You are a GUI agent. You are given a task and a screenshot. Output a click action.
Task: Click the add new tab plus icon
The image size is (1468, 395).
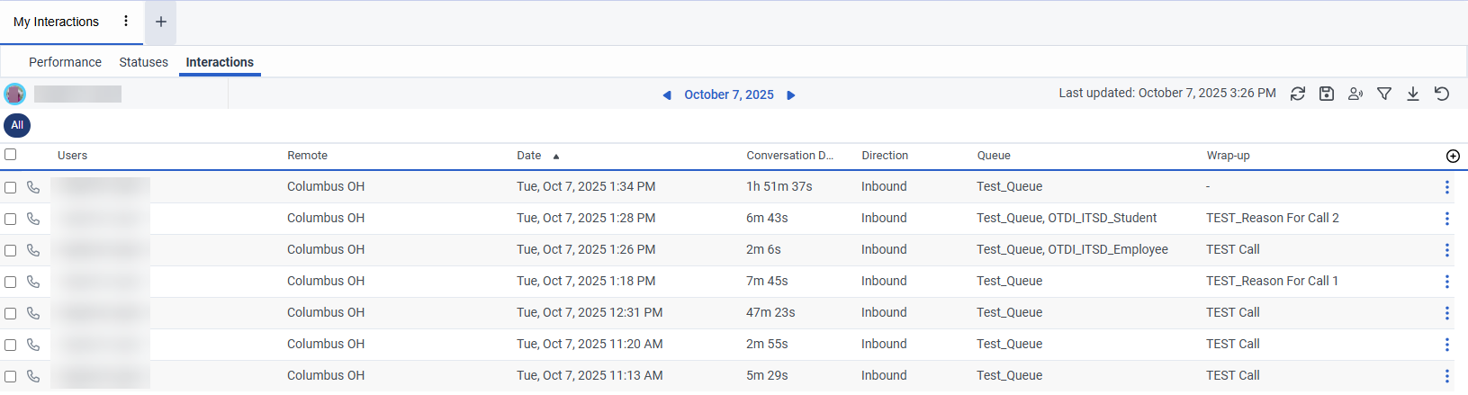click(160, 22)
